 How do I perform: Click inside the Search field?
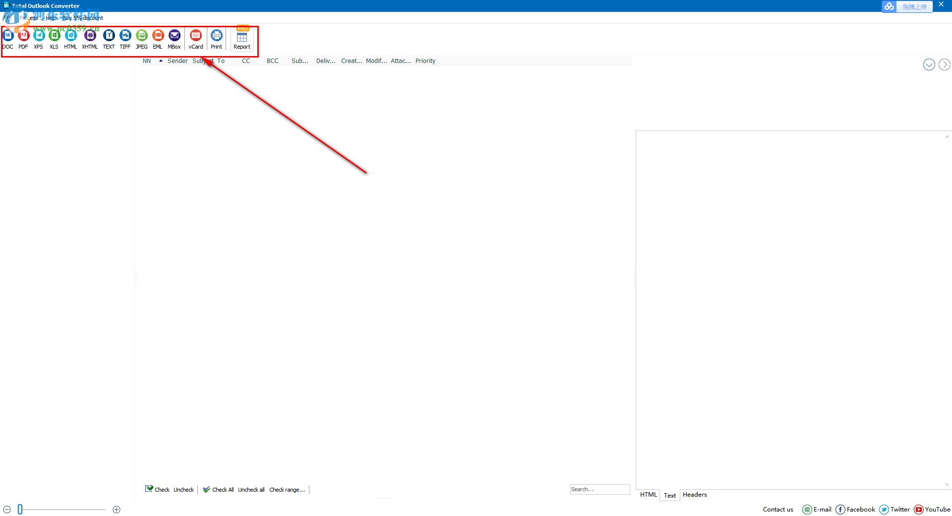(599, 489)
